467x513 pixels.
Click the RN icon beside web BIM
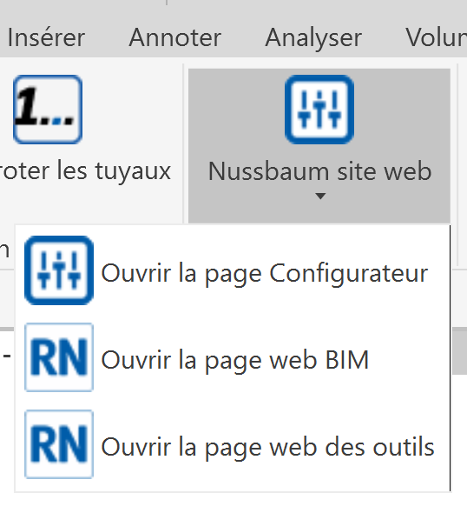[59, 357]
